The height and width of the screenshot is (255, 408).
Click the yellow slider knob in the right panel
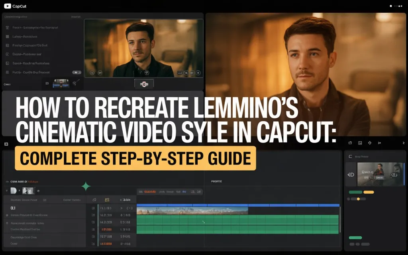[358, 199]
